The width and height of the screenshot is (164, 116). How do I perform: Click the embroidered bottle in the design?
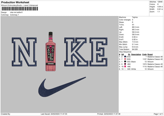(x=51, y=51)
